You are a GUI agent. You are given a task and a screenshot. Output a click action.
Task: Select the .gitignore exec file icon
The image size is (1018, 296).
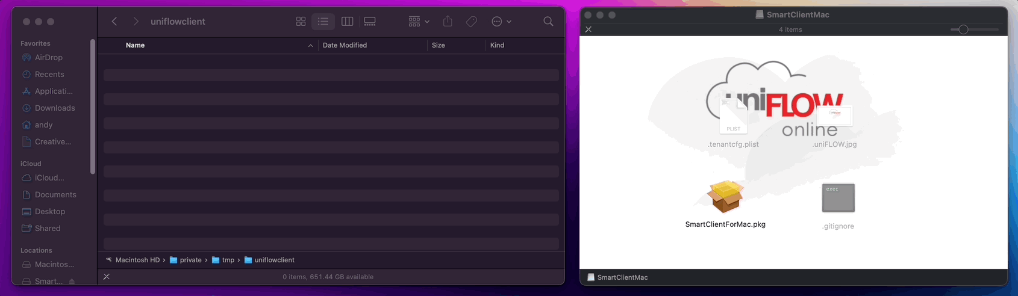[x=838, y=198]
